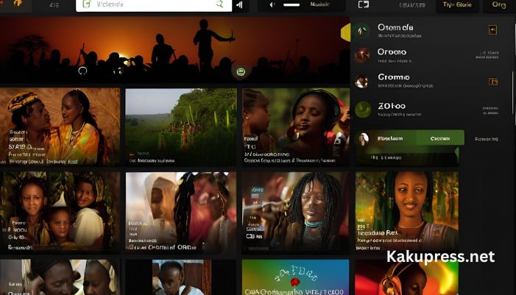The image size is (516, 295).
Task: Click the red avatar beside 'Oromo'
Action: tap(361, 55)
